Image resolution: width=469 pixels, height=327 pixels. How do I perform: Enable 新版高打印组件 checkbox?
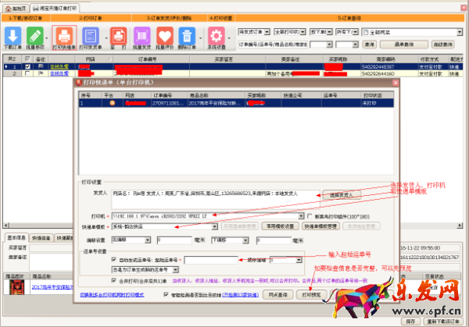310,215
